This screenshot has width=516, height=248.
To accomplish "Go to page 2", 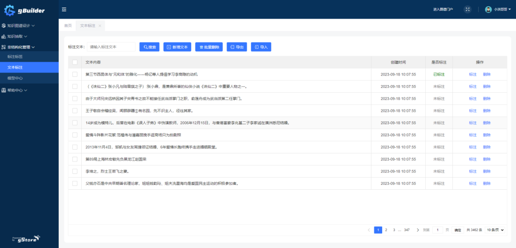I will pyautogui.click(x=386, y=230).
